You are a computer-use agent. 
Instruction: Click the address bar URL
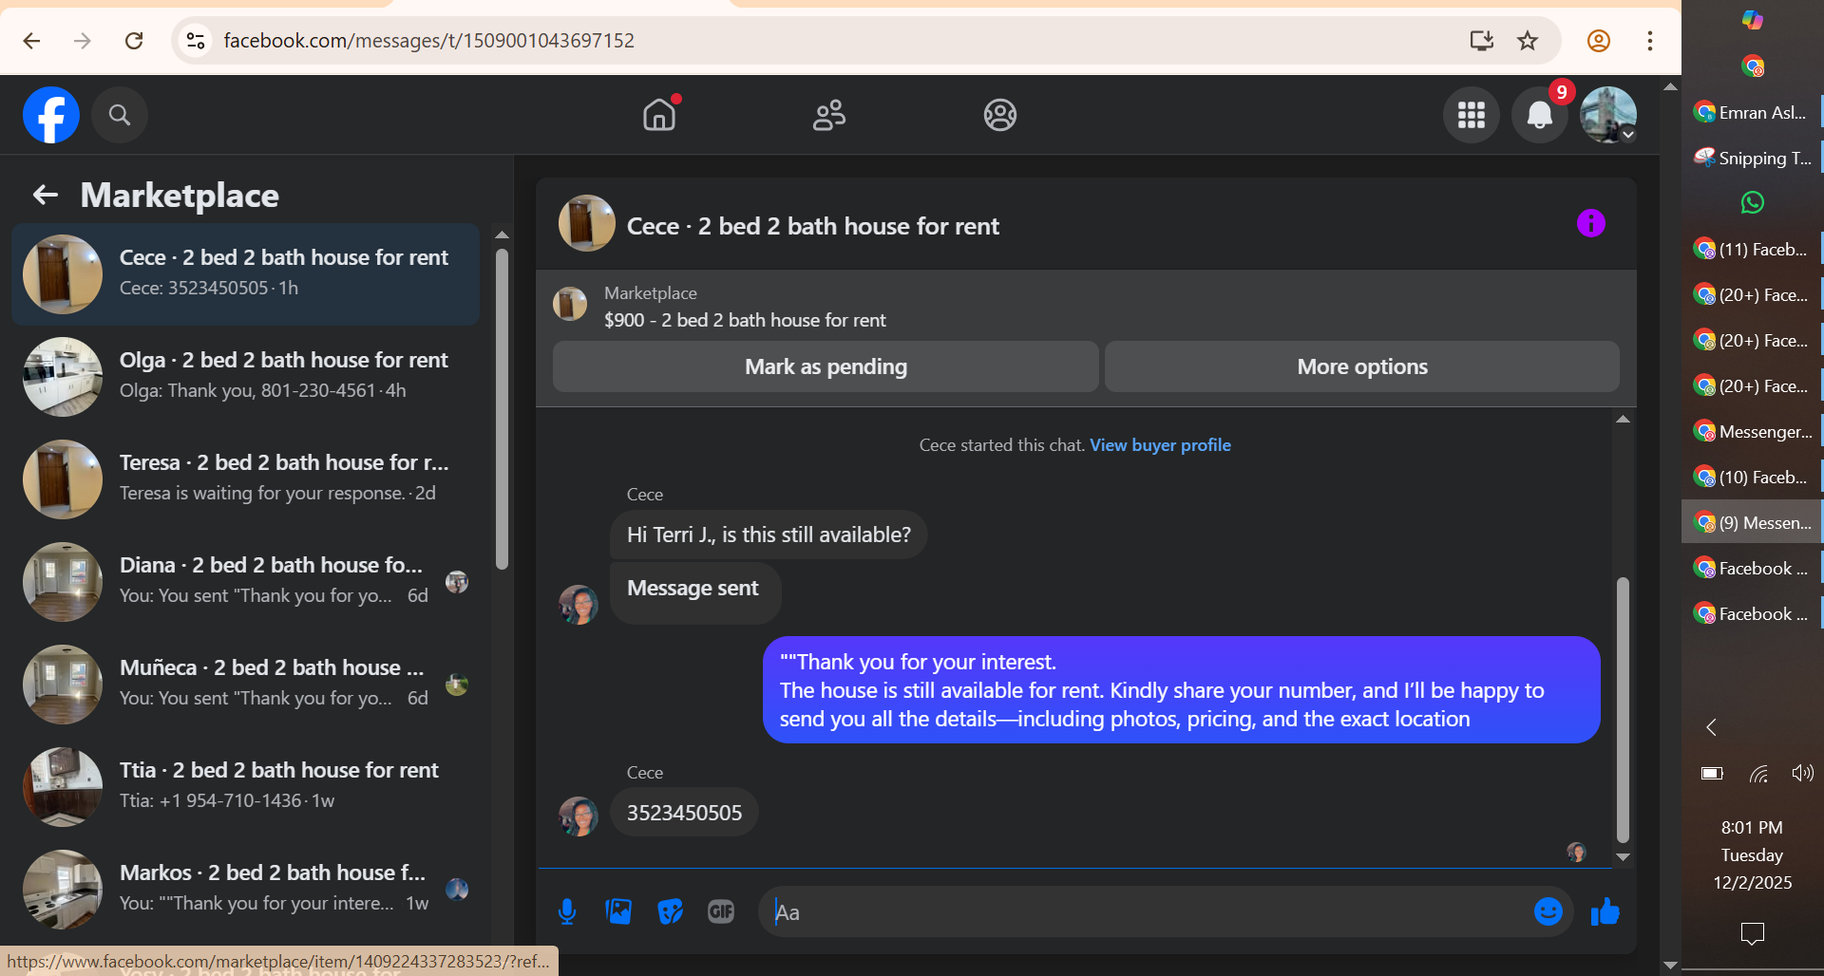(428, 41)
